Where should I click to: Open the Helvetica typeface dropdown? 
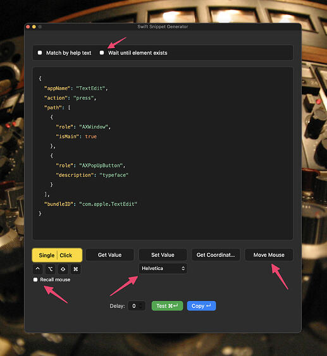click(x=163, y=268)
